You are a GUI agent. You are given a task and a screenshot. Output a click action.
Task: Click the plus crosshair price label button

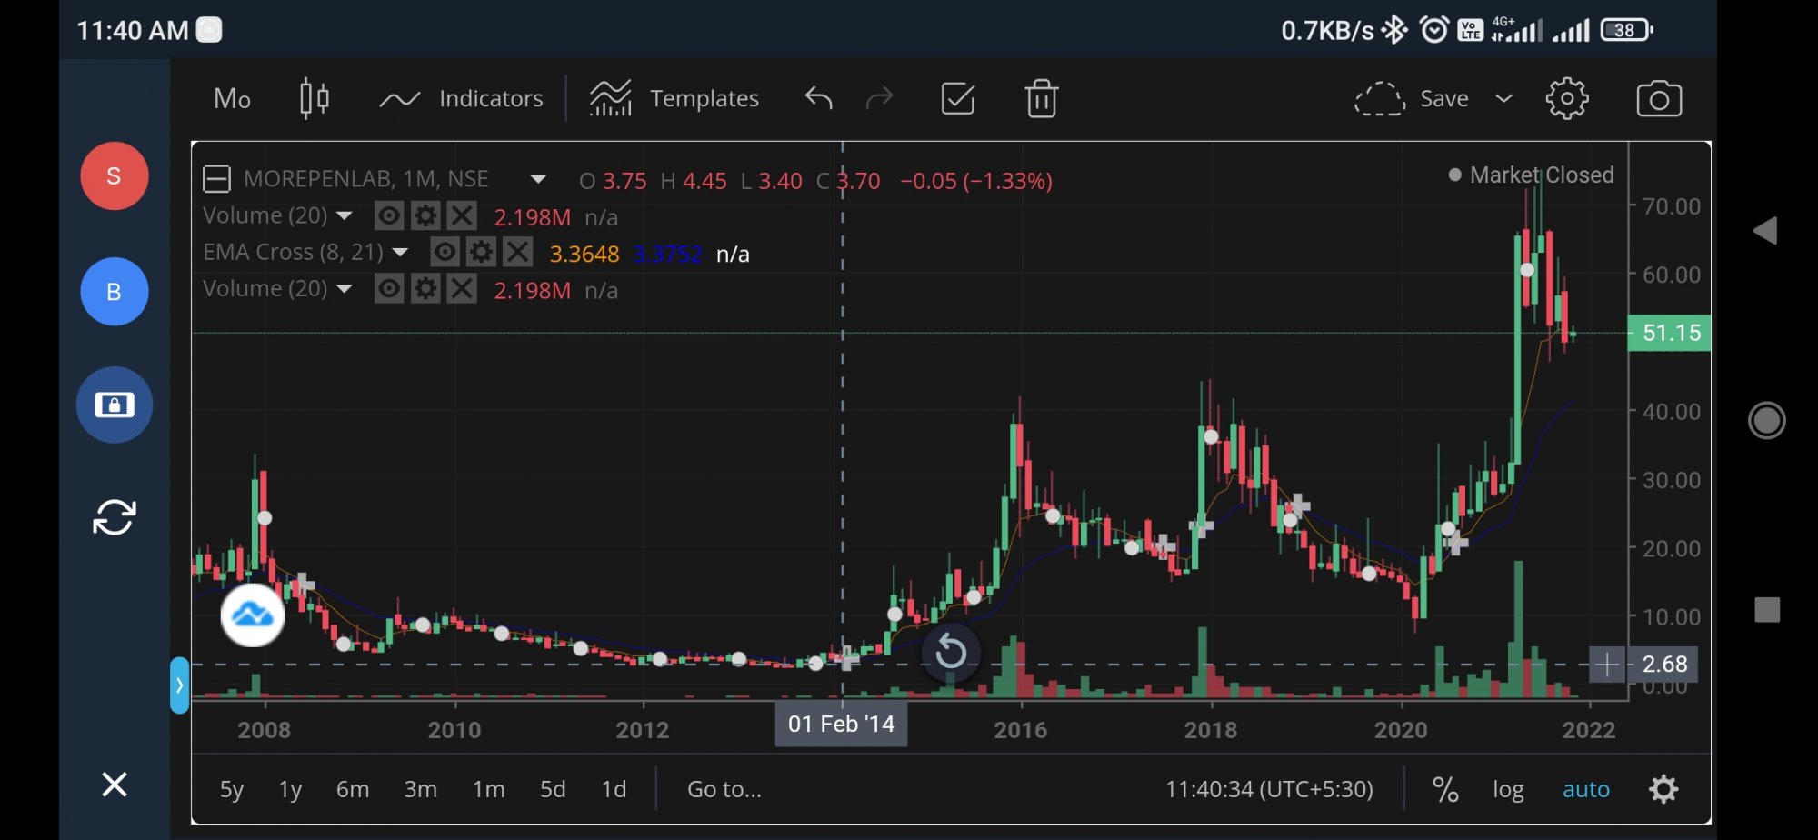pyautogui.click(x=1607, y=665)
